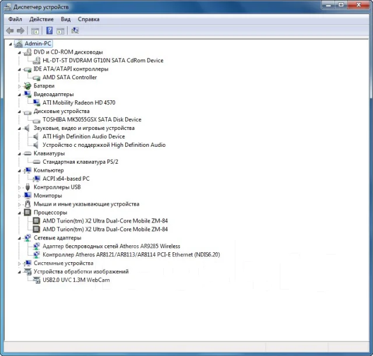The height and width of the screenshot is (356, 373).
Task: Click the ATI Mobility Radeon adapter icon
Action: coord(36,103)
